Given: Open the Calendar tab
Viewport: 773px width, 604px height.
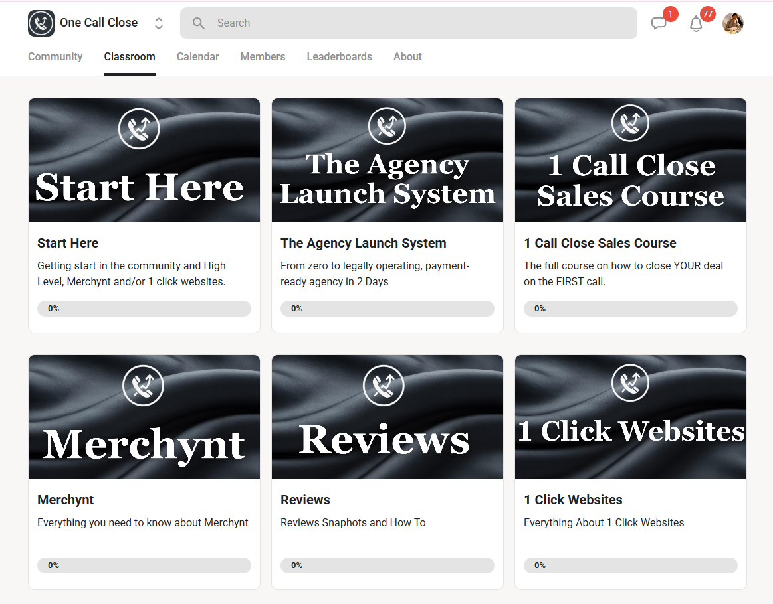Looking at the screenshot, I should click(197, 56).
